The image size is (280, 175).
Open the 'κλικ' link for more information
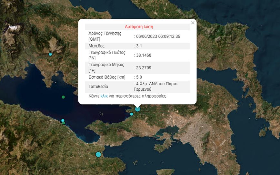[x=104, y=96]
